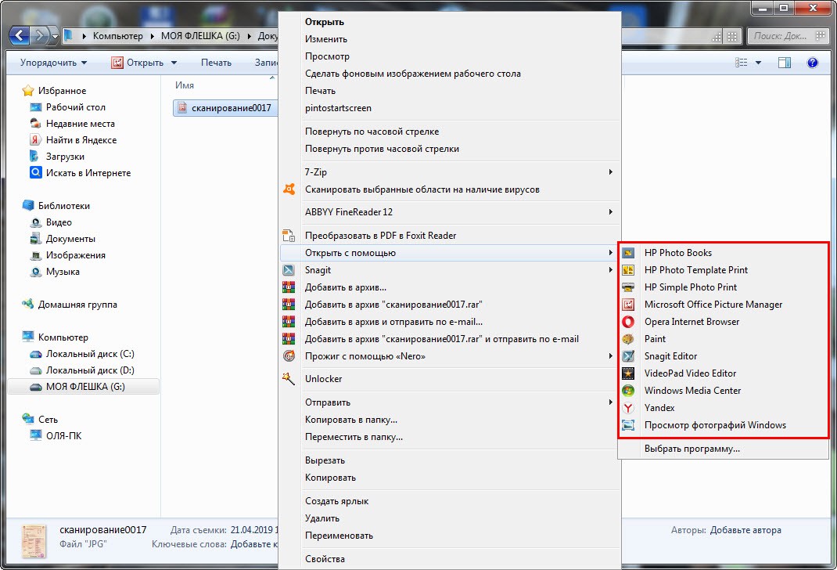The image size is (837, 570).
Task: Choose Paint from Open With submenu
Action: click(x=655, y=339)
